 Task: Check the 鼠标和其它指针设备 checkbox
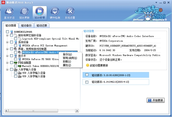[12, 35]
